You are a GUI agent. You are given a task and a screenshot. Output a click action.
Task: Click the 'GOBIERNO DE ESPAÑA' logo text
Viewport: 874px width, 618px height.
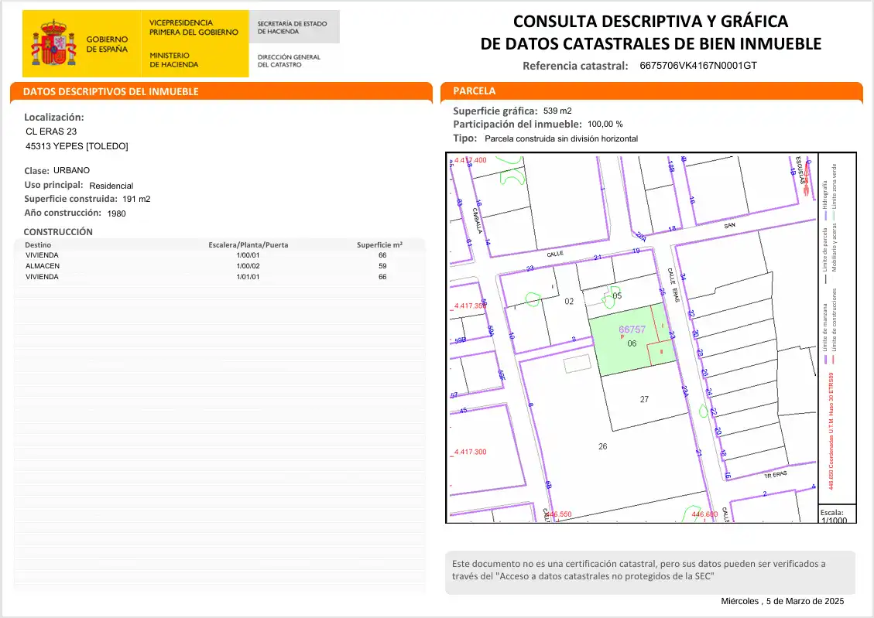[107, 44]
